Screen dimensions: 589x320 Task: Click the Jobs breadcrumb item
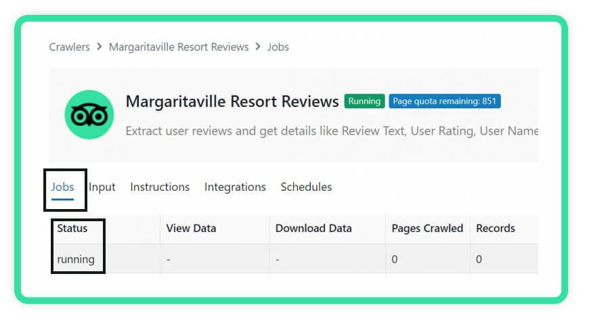278,47
